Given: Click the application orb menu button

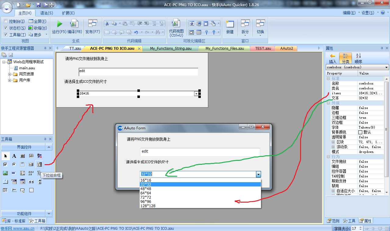Looking at the screenshot, I should [x=7, y=7].
